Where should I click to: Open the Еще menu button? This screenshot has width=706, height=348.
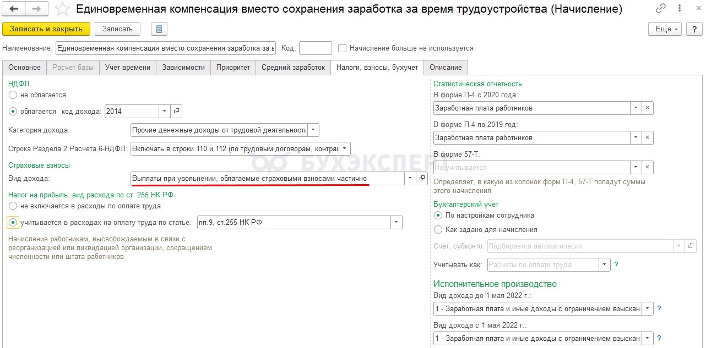(x=665, y=29)
